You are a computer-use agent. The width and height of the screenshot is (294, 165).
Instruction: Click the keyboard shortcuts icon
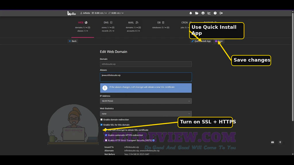[x=273, y=142]
